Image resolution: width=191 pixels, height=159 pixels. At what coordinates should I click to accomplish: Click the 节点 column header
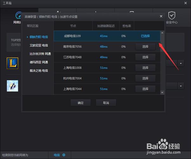pyautogui.click(x=73, y=26)
